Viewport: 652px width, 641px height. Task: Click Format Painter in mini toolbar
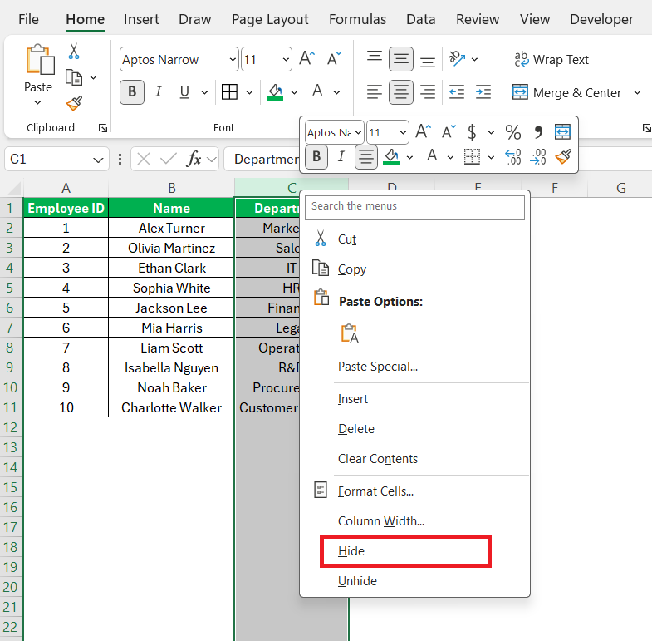coord(563,157)
